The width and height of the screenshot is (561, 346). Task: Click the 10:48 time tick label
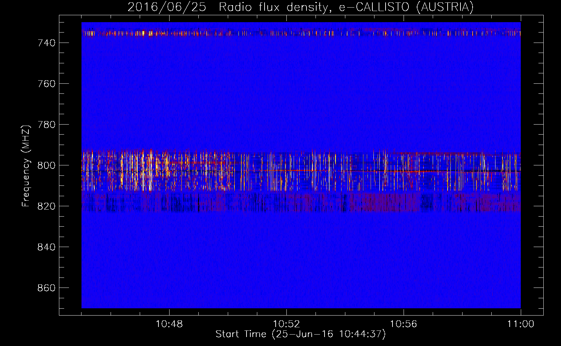tap(169, 324)
